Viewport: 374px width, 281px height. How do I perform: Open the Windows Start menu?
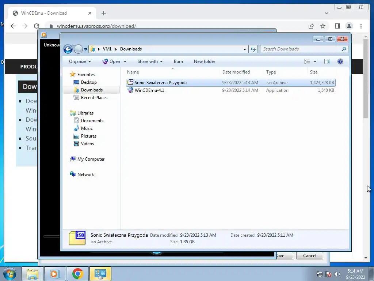tap(10, 274)
